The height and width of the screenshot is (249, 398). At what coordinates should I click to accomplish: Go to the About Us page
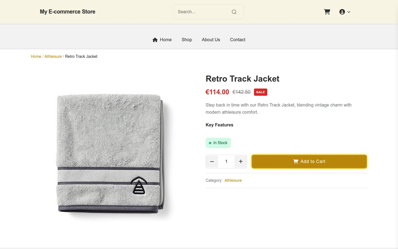point(211,40)
